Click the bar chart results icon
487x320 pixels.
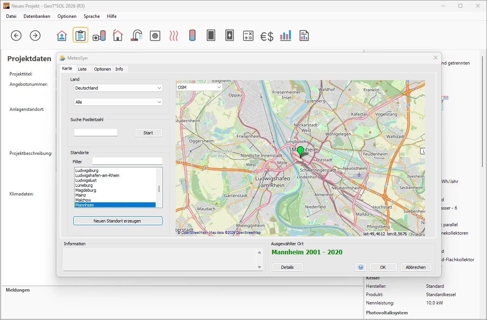pos(285,36)
